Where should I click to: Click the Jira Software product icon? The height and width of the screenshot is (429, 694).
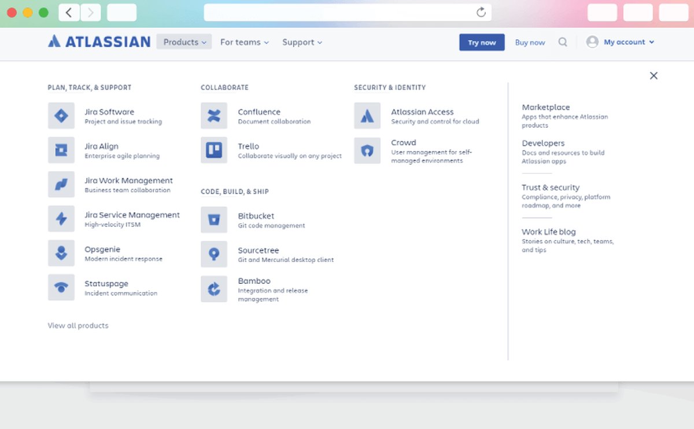61,116
